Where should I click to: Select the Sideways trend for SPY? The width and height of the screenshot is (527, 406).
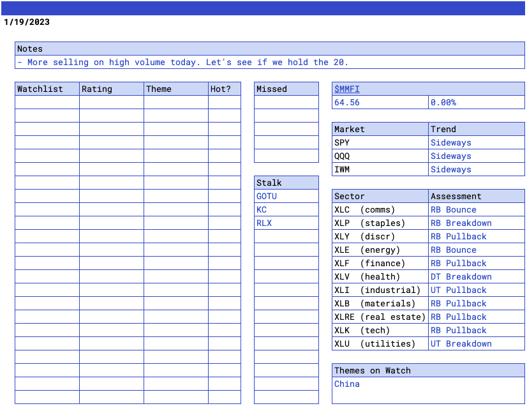477,142
